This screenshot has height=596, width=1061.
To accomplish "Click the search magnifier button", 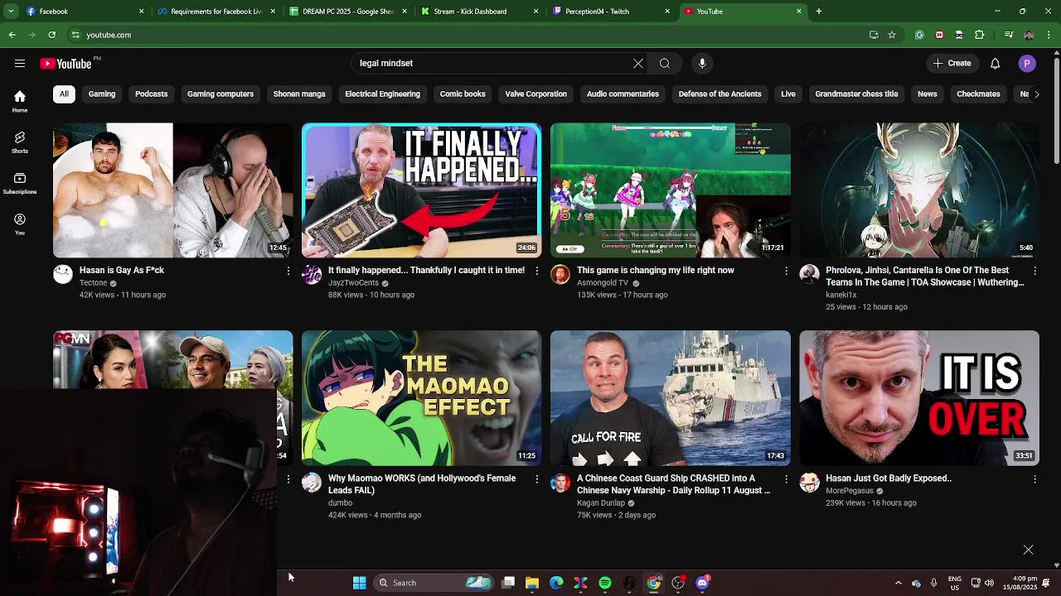I will (x=665, y=63).
